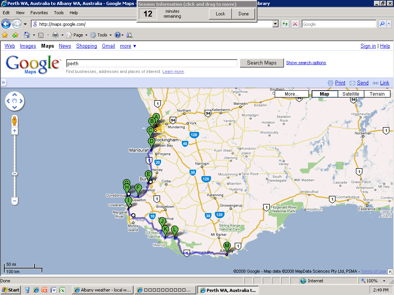Open the address bar URL dropdown

[x=275, y=24]
